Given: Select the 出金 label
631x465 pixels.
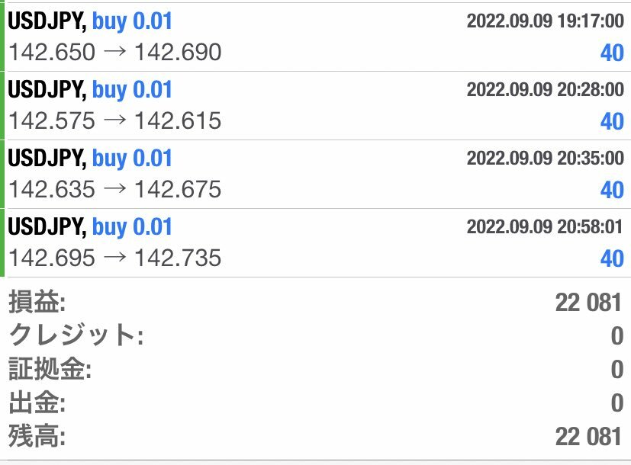Looking at the screenshot, I should [37, 402].
